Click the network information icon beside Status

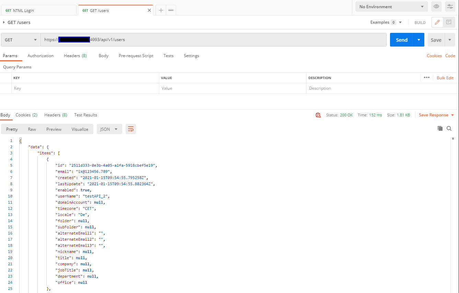click(x=318, y=115)
